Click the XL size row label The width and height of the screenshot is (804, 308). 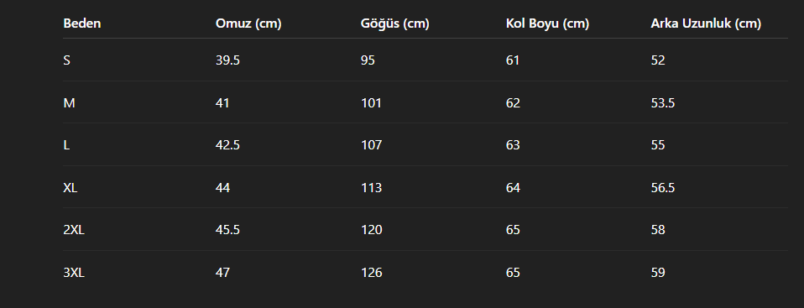pyautogui.click(x=70, y=188)
